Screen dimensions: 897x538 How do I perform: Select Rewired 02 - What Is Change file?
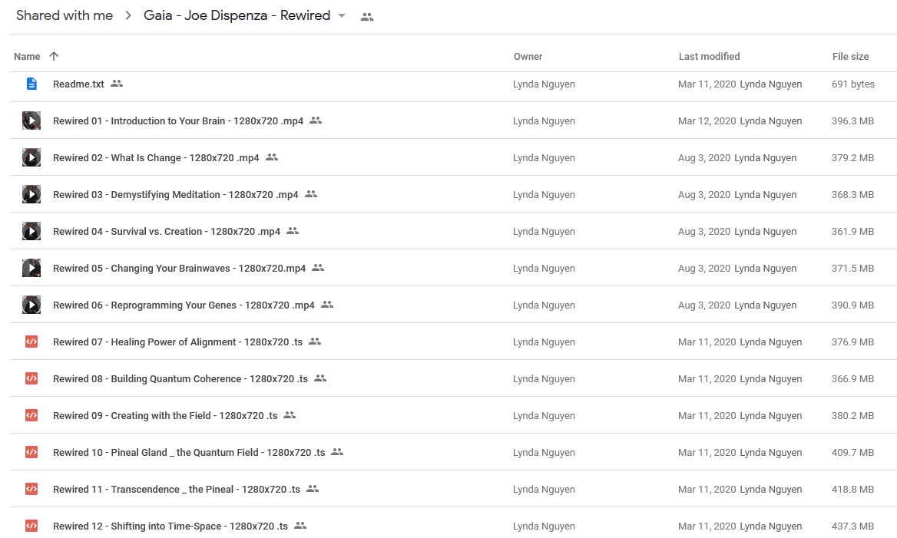pos(156,158)
